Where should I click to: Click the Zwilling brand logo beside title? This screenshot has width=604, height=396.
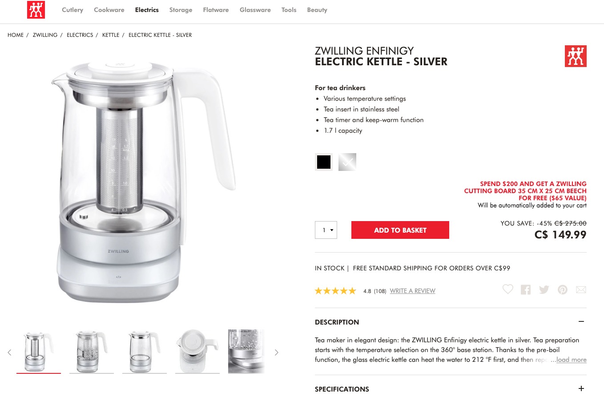(576, 56)
